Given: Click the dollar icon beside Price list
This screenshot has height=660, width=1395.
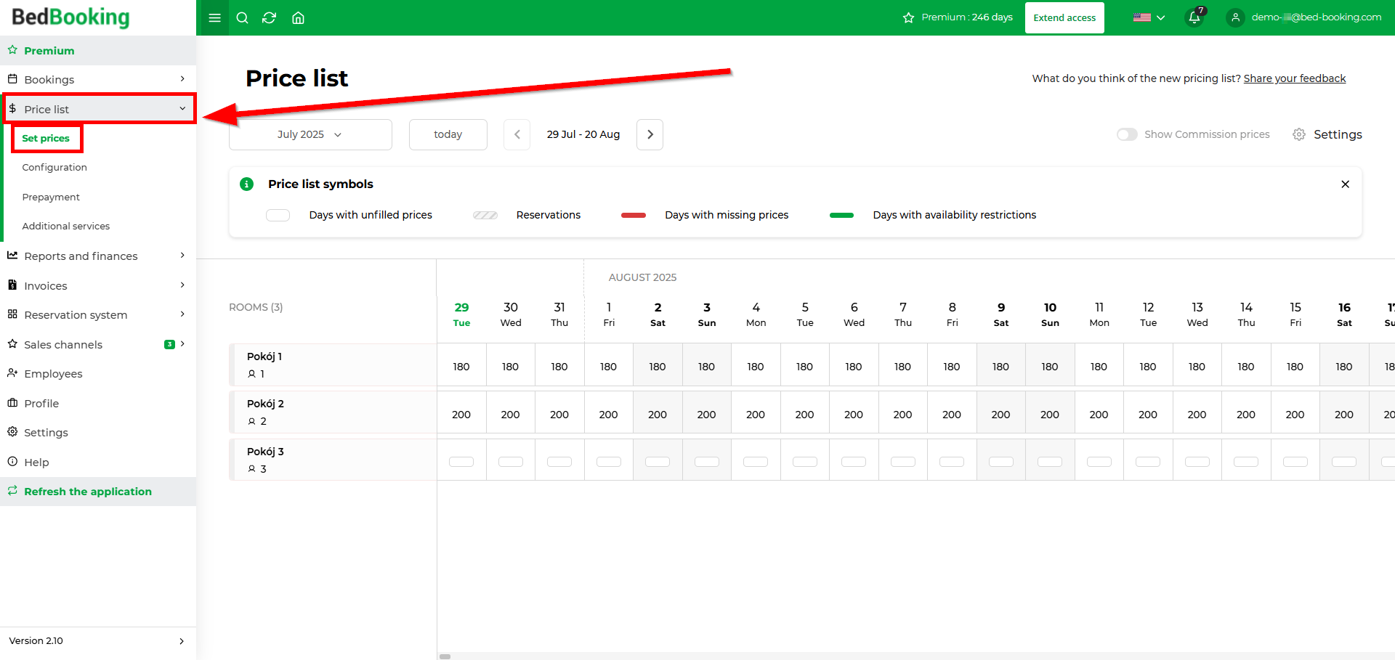Looking at the screenshot, I should click(x=12, y=108).
